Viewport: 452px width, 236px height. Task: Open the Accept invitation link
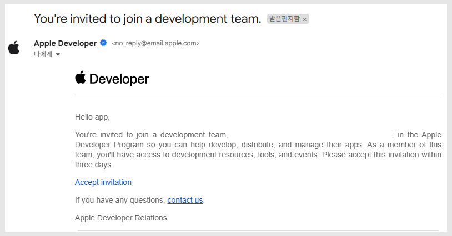(103, 182)
